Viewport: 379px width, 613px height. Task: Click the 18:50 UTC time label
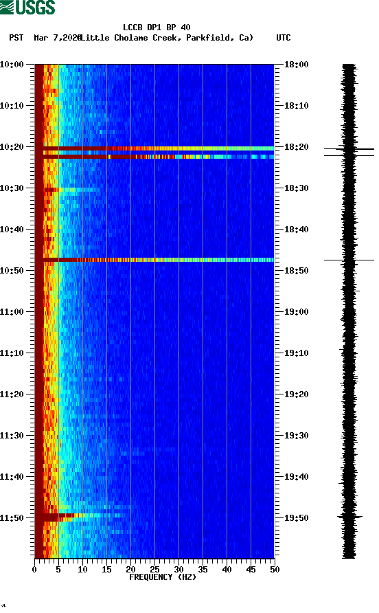coord(296,271)
